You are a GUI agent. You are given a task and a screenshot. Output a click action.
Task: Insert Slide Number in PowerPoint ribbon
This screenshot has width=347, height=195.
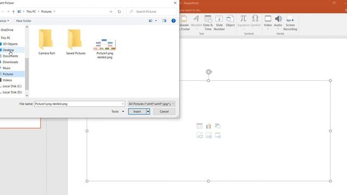pos(219,23)
